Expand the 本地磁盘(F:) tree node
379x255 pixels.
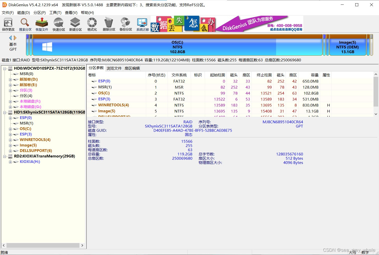tap(10, 102)
